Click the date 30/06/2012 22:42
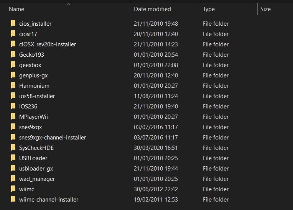 pyautogui.click(x=156, y=189)
